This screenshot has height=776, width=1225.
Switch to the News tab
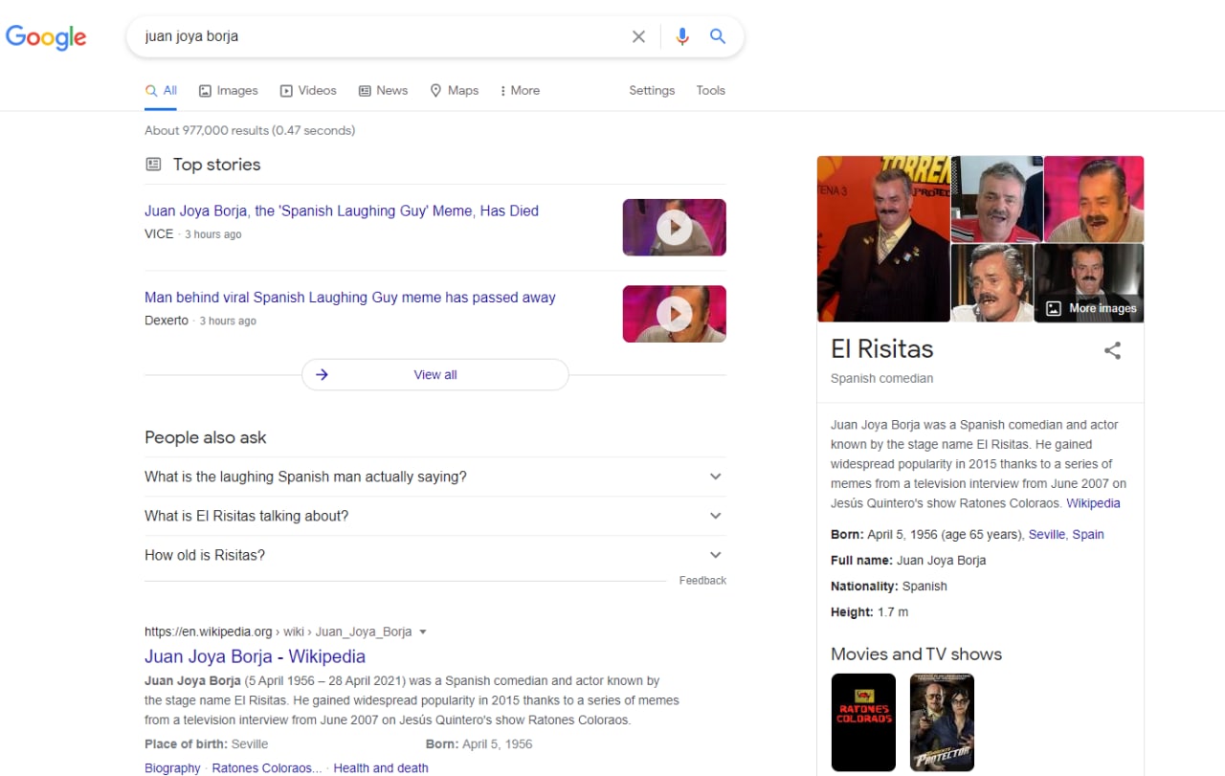point(383,91)
